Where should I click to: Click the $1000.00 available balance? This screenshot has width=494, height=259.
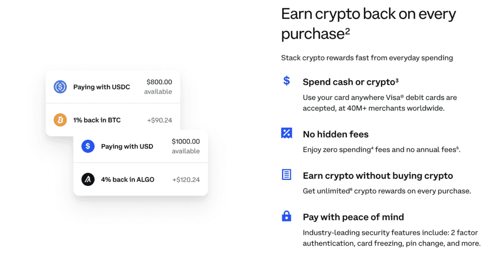click(x=185, y=146)
